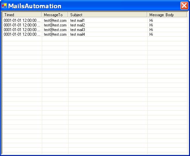Click test@test.com in the first row
This screenshot has height=156, width=190.
coord(55,20)
